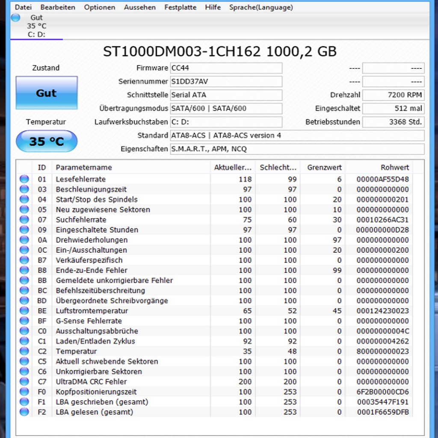Click status orb for Drehwiederholungen row
Image resolution: width=438 pixels, height=438 pixels.
coord(24,240)
